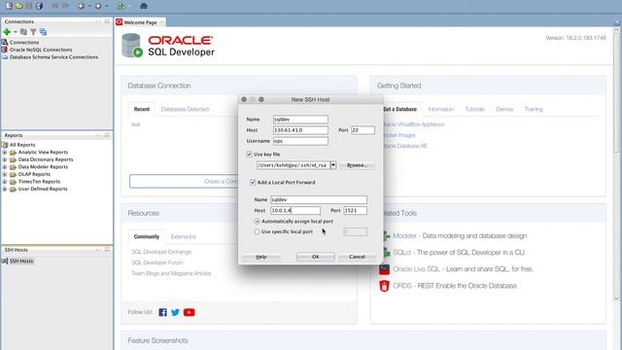Open the SQL Developer Forum link
Screen dimensions: 622x350
pos(157,262)
